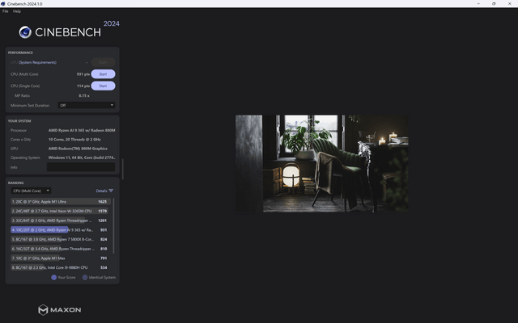The width and height of the screenshot is (518, 323).
Task: Start the CPU (Multi Core) benchmark
Action: coord(103,74)
